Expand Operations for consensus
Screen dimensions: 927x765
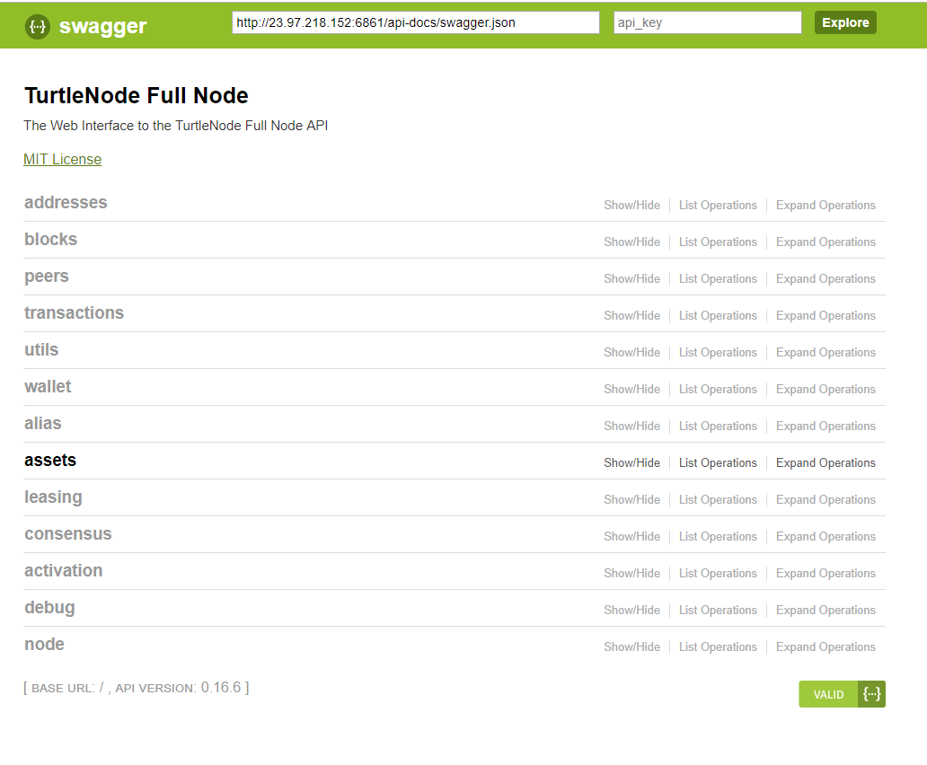click(825, 536)
